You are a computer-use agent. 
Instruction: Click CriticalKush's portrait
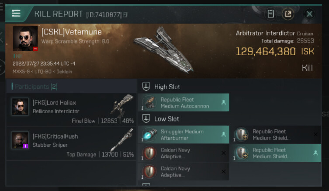(20, 140)
